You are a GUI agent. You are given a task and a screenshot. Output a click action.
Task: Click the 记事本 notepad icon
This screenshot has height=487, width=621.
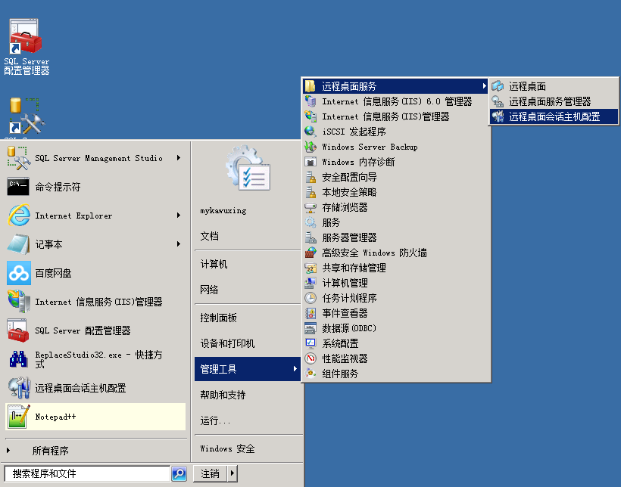click(19, 244)
